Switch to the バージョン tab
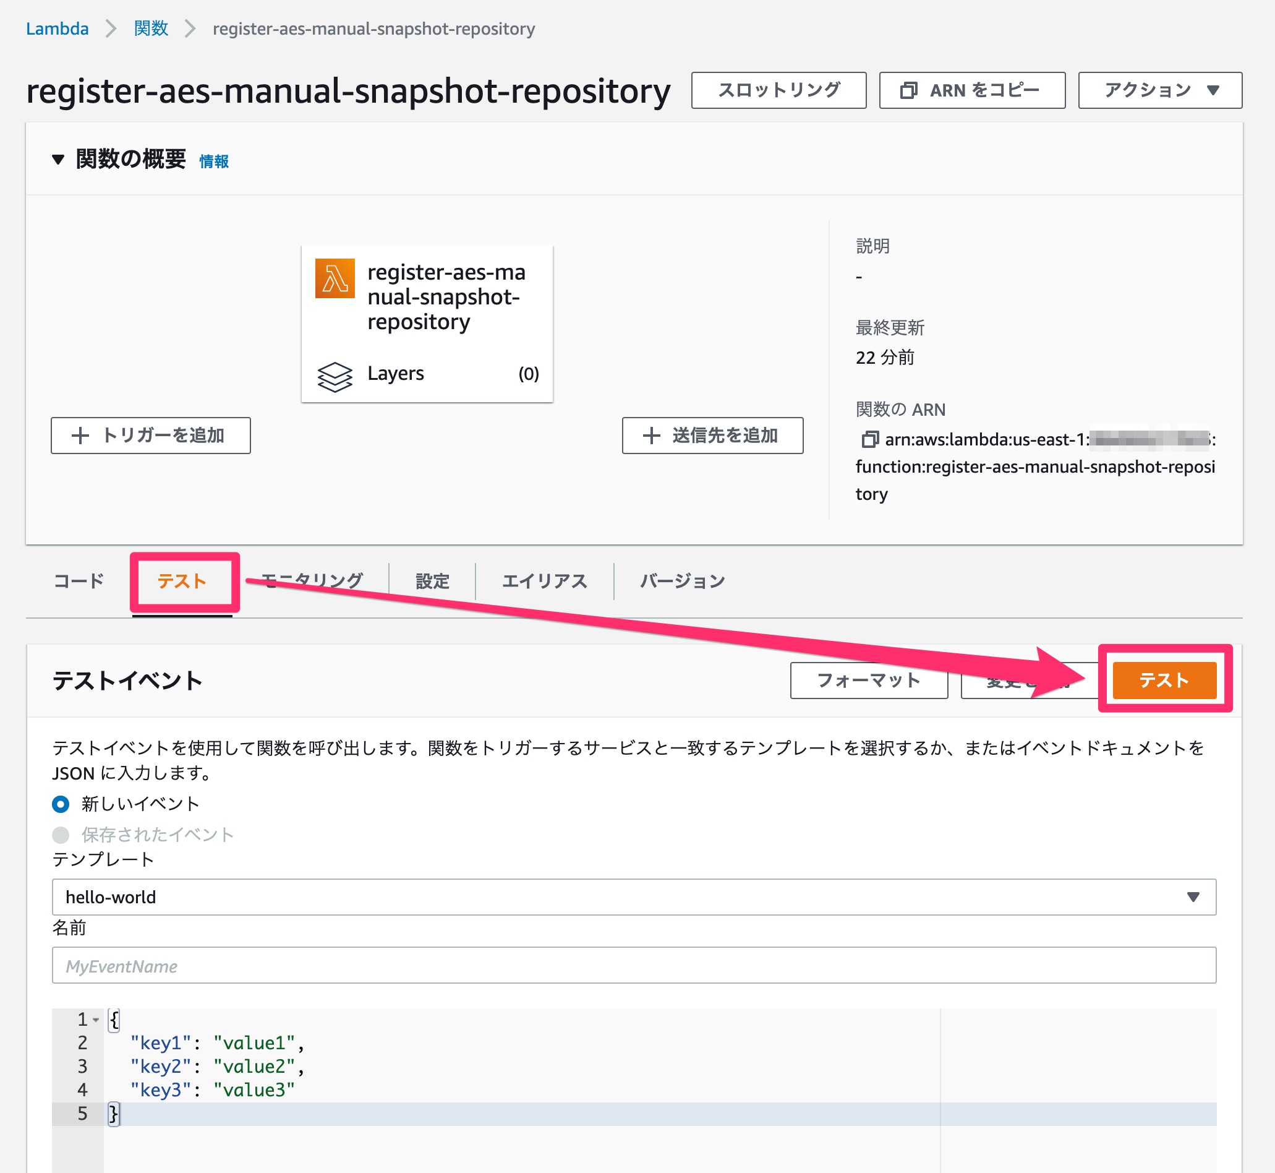Viewport: 1275px width, 1173px height. (682, 581)
